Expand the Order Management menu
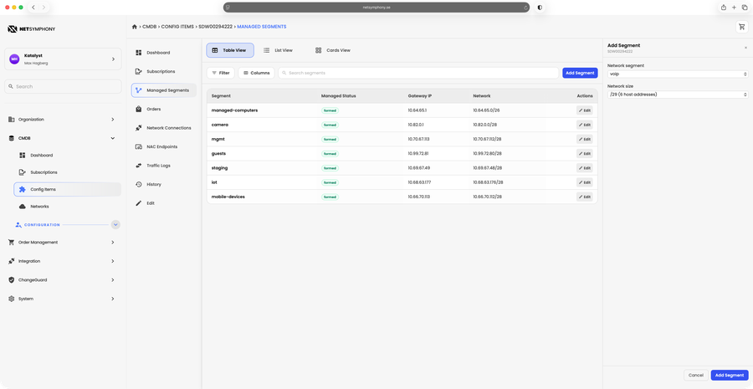Screen dimensions: 753x389 pos(61,243)
